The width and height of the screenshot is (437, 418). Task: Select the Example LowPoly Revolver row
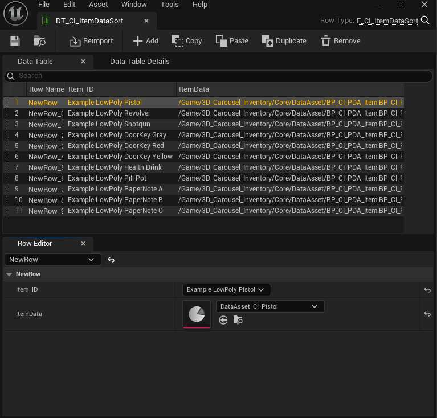coord(204,113)
